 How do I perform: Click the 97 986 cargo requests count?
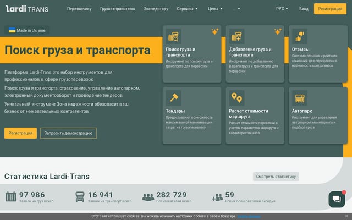click(x=32, y=195)
